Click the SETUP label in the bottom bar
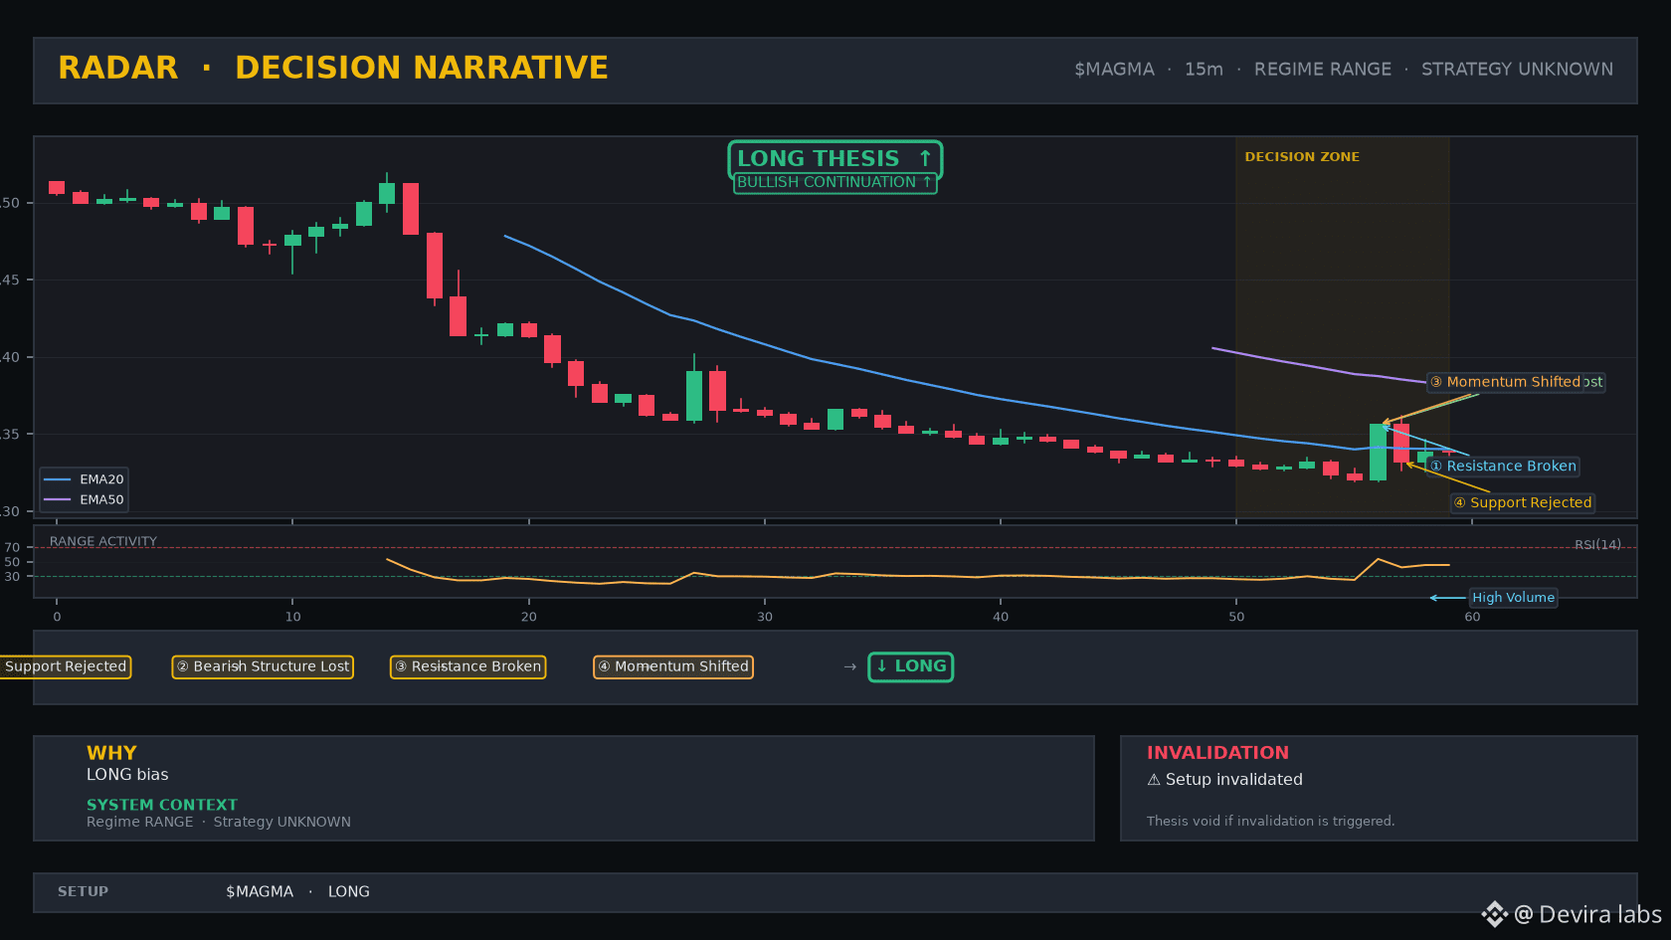This screenshot has width=1671, height=940. coord(83,892)
